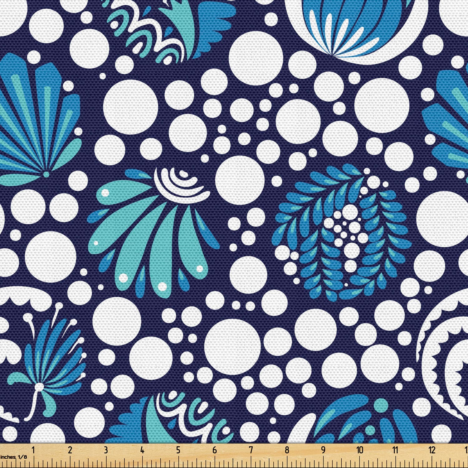The height and width of the screenshot is (468, 468).
Task: Click the number 12 on the ruler
Action: [432, 450]
